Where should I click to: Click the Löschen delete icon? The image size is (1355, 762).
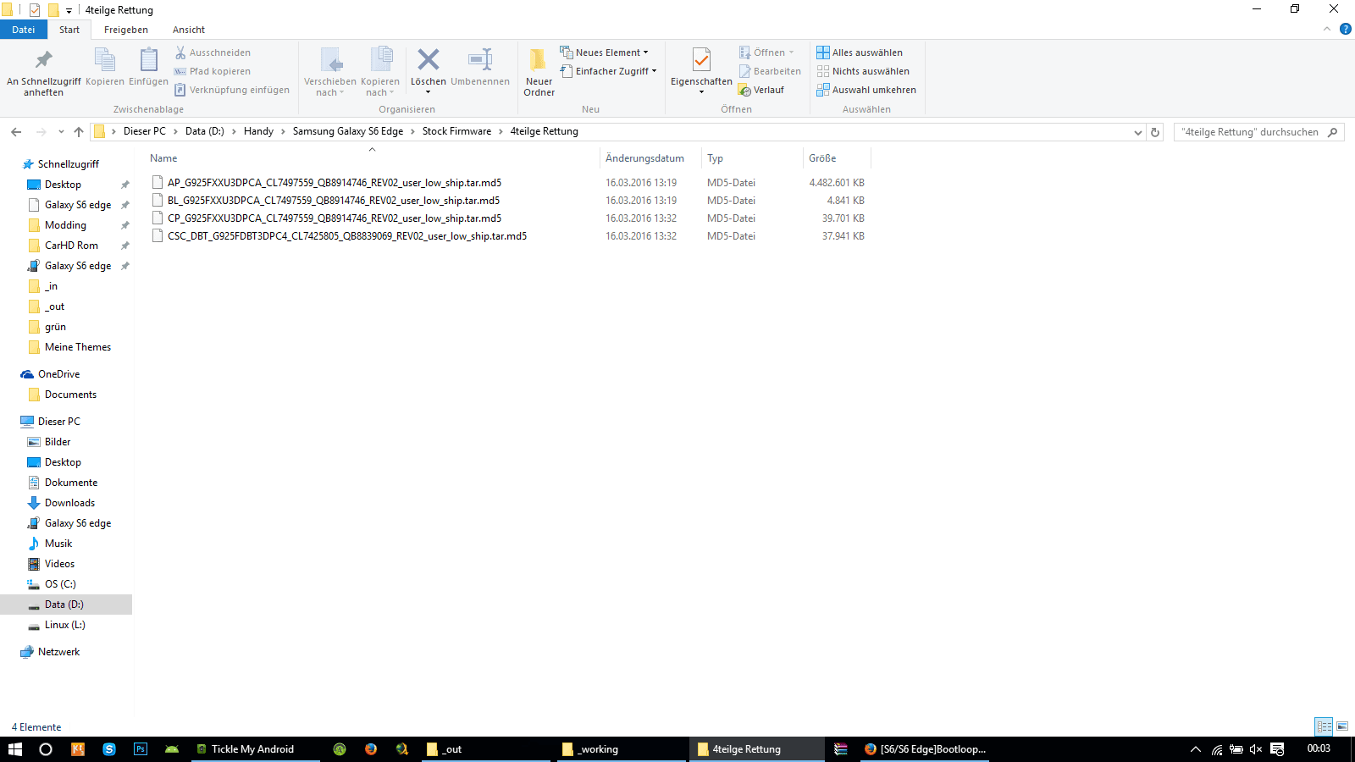429,71
